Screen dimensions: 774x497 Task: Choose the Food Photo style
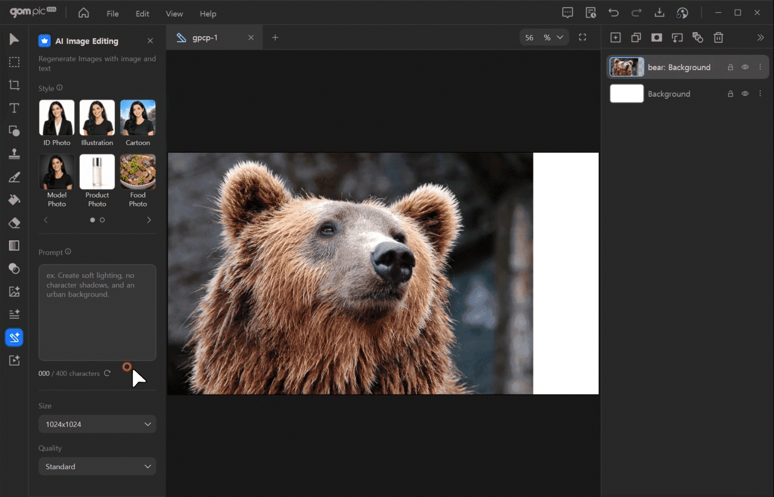[138, 181]
